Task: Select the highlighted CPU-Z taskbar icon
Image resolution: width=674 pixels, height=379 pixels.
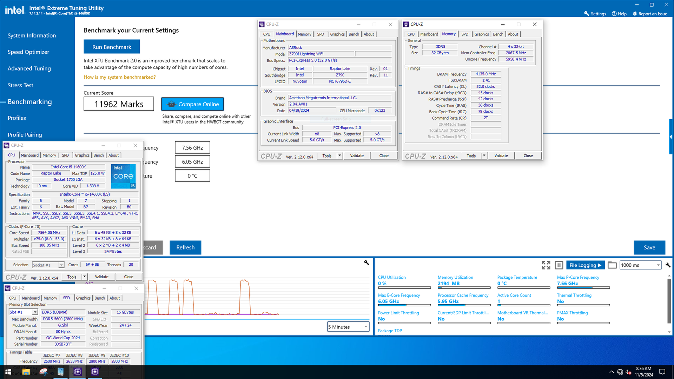Action: [78, 372]
